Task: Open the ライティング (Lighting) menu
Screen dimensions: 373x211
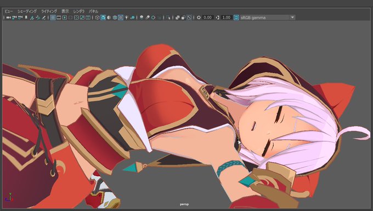Action: point(49,11)
